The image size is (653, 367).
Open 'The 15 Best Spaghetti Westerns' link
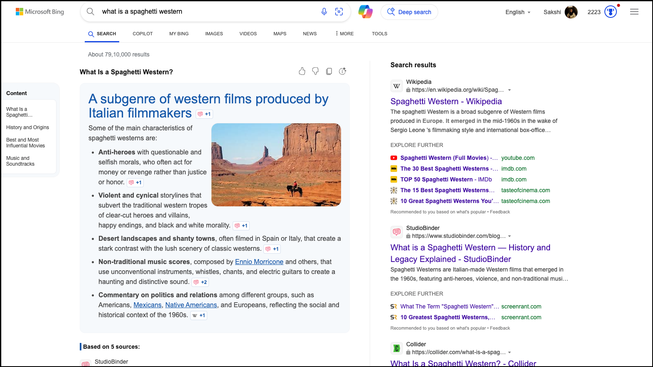447,190
